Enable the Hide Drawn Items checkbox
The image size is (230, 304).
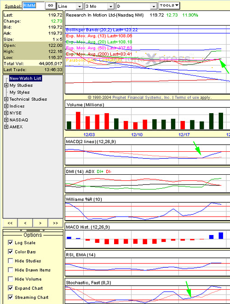pyautogui.click(x=11, y=270)
